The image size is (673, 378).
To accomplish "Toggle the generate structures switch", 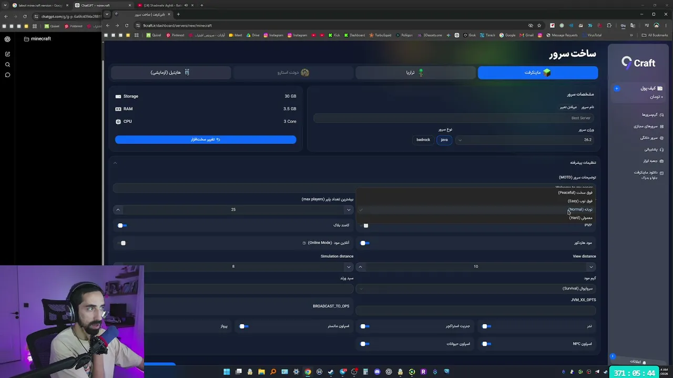I will pos(364,326).
